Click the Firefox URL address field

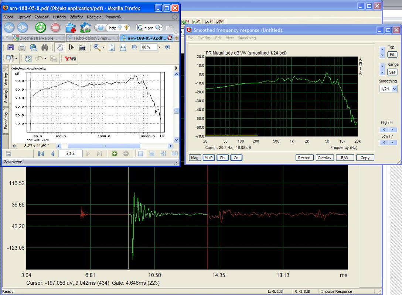point(112,28)
